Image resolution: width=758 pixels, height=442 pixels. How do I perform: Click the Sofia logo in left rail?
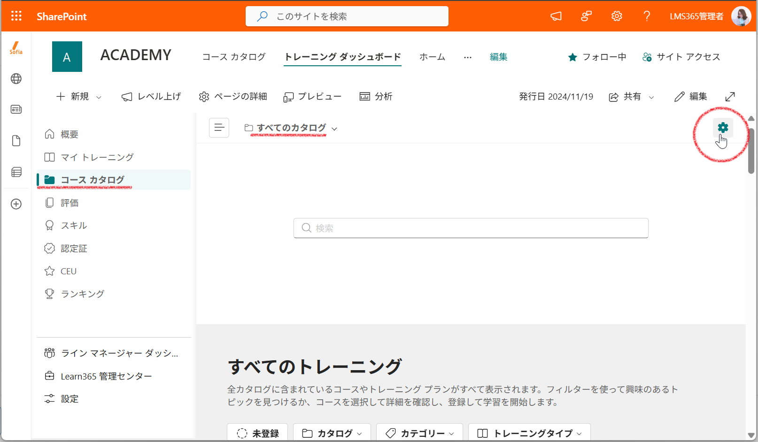point(16,48)
